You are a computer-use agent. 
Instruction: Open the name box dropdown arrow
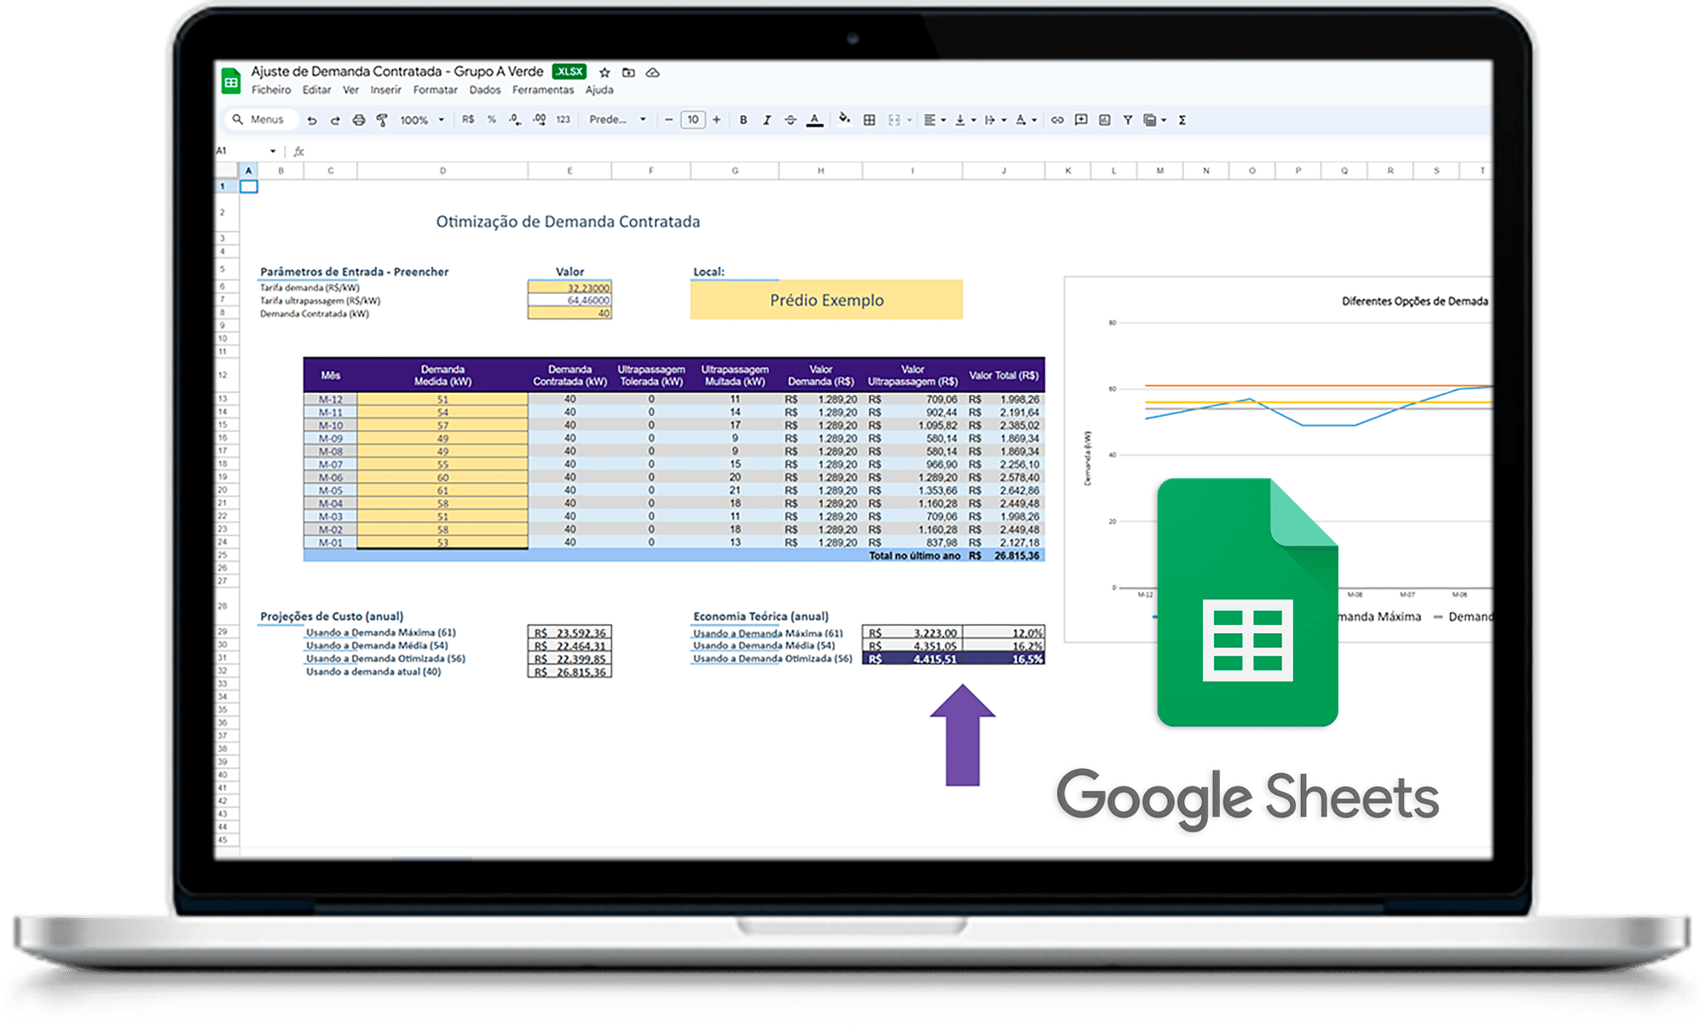[x=273, y=151]
